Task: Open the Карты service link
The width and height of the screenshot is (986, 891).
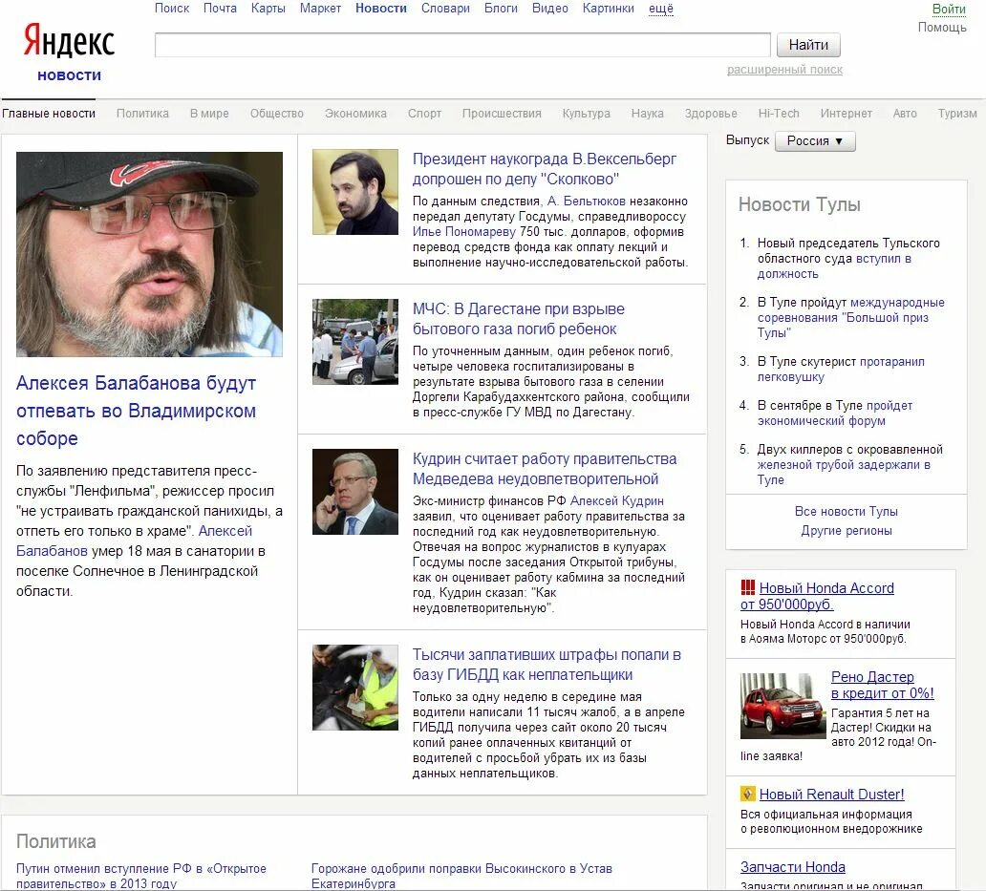Action: [x=268, y=9]
